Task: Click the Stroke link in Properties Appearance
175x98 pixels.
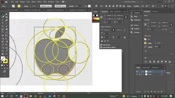Action: point(150,43)
